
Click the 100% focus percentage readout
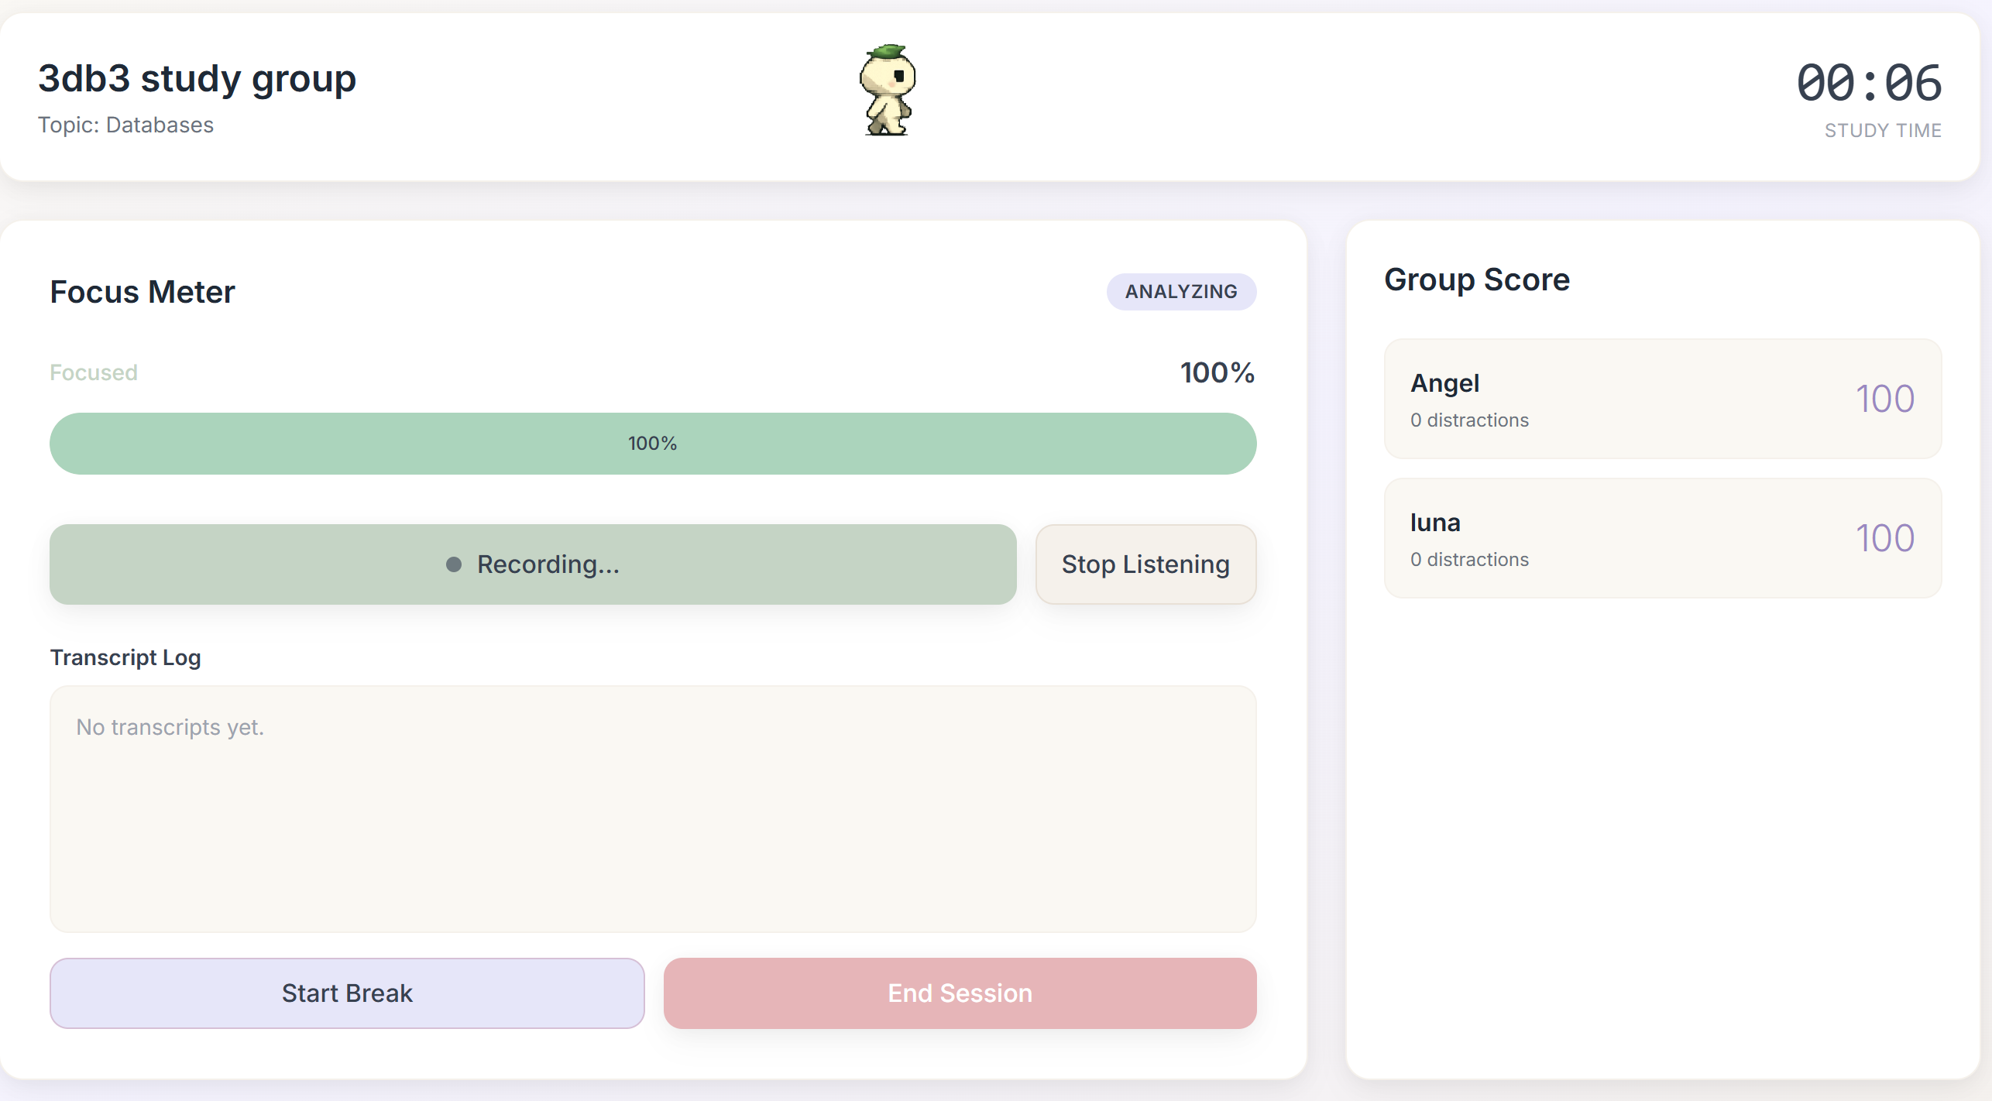click(x=1217, y=372)
